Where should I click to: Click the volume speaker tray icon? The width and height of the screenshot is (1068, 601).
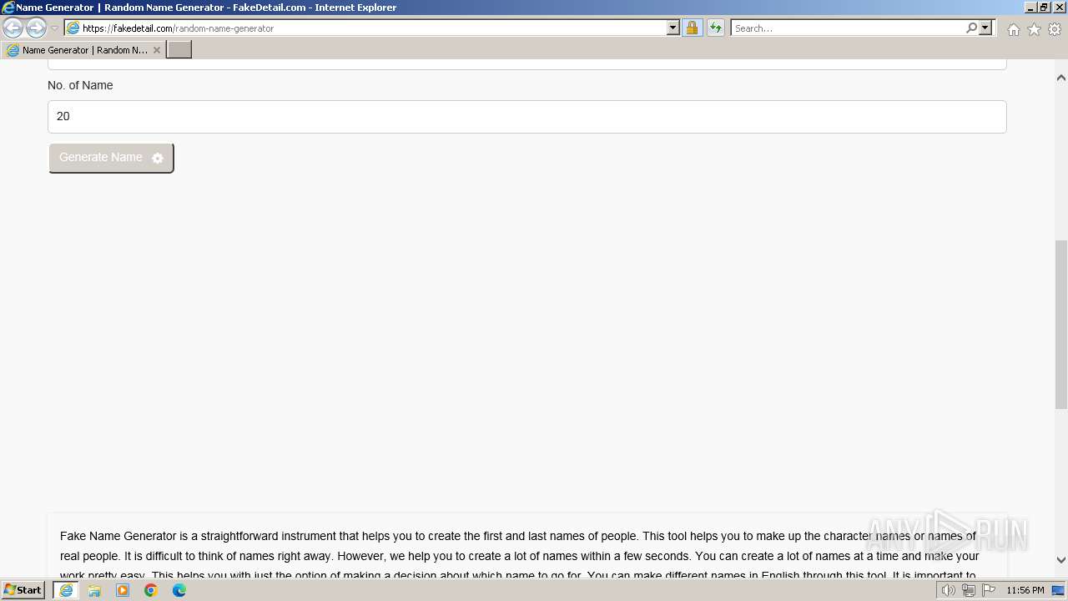948,590
